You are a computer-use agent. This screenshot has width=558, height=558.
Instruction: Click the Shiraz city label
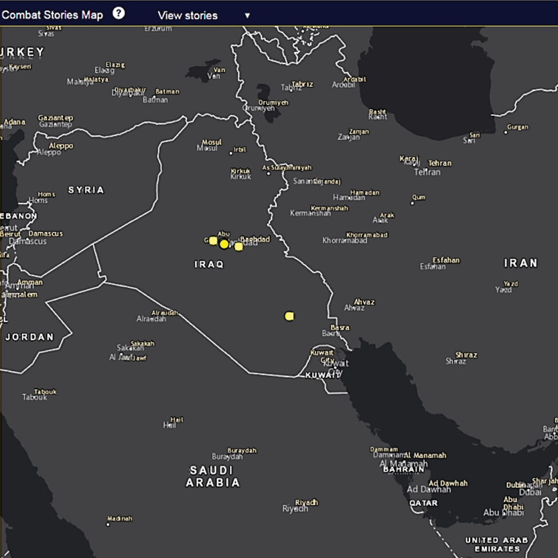[466, 355]
